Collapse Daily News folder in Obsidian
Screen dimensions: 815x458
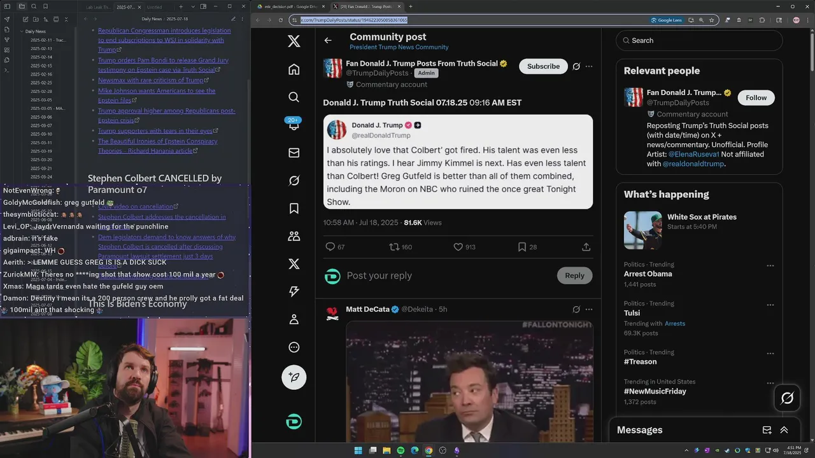tap(22, 31)
